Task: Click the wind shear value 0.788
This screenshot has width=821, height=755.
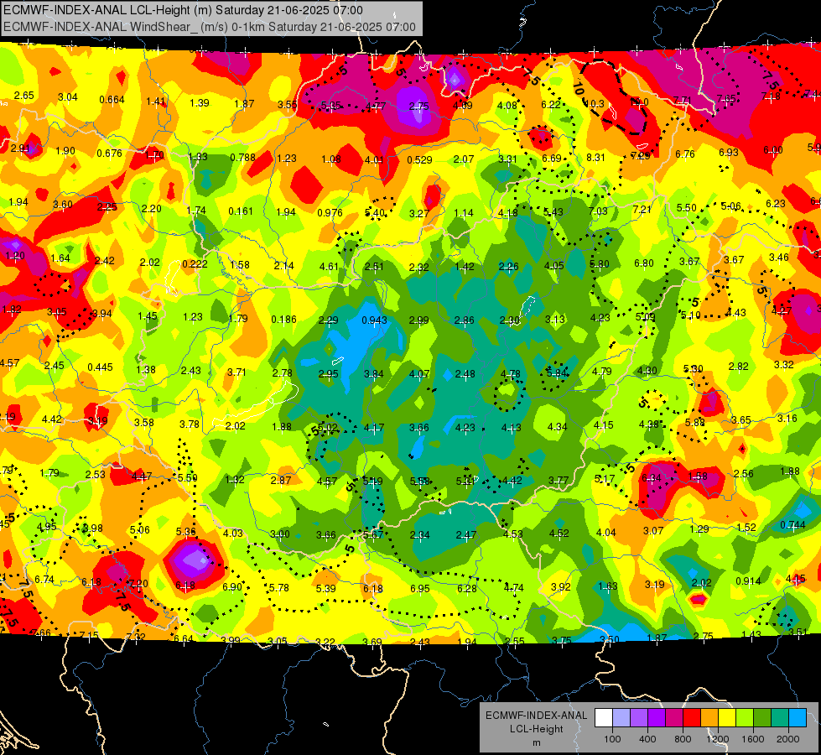Action: 243,157
